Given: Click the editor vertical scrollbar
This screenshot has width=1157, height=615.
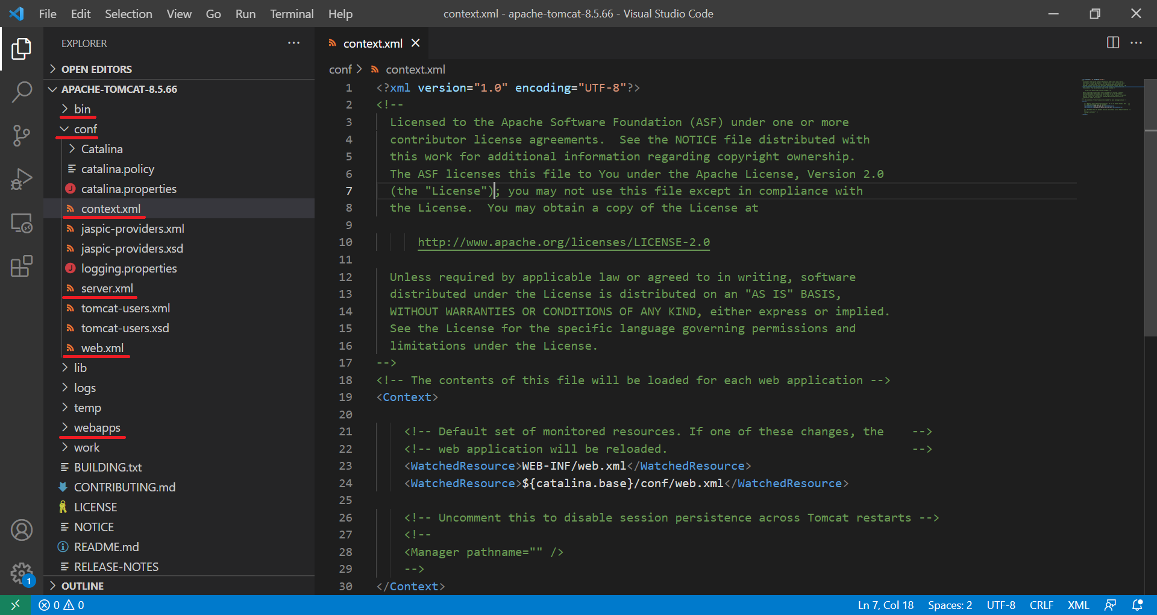Looking at the screenshot, I should click(1150, 207).
